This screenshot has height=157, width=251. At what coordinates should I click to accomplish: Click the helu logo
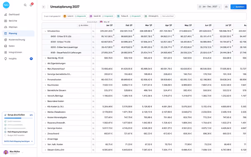[6, 5]
